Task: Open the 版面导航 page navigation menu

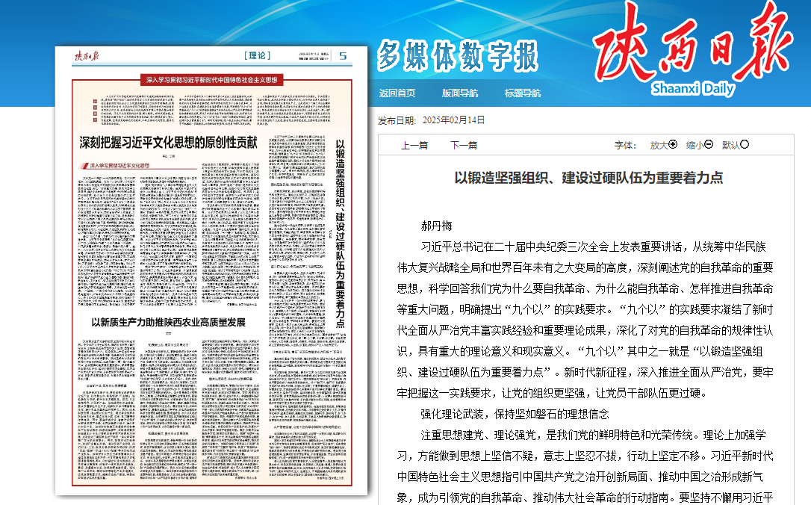Action: pos(460,93)
